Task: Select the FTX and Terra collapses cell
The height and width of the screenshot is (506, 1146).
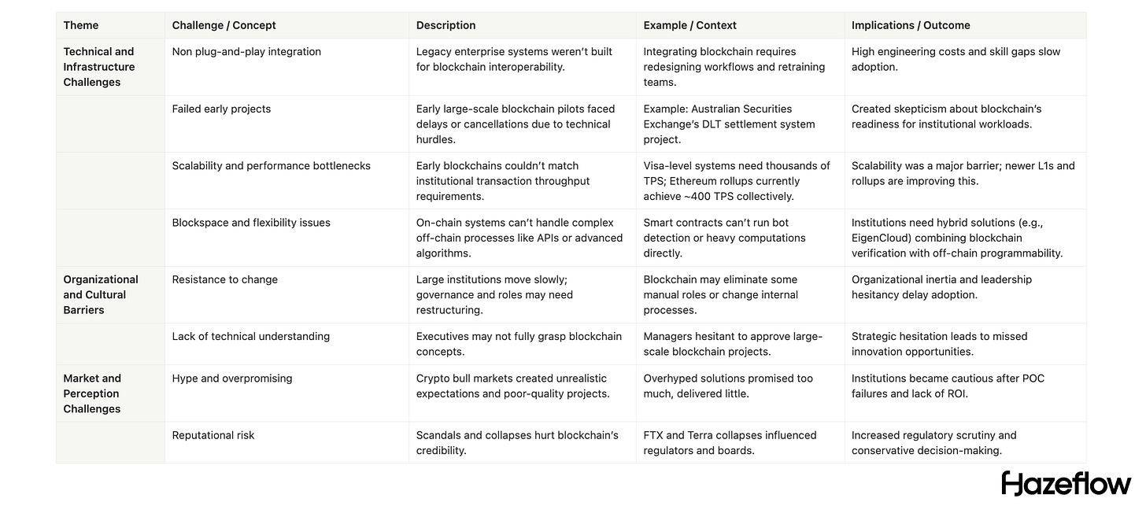Action: click(728, 443)
